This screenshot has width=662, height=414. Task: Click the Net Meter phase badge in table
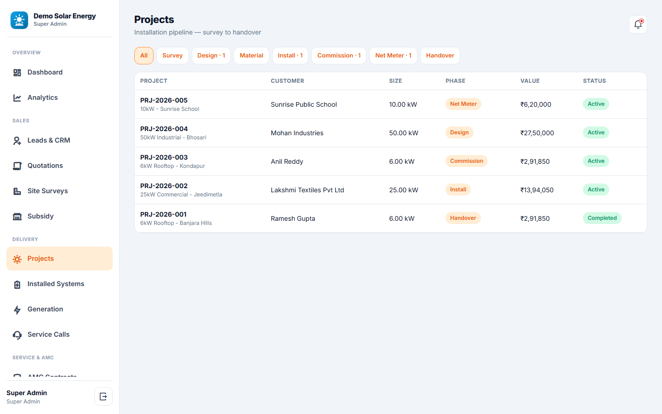[463, 104]
